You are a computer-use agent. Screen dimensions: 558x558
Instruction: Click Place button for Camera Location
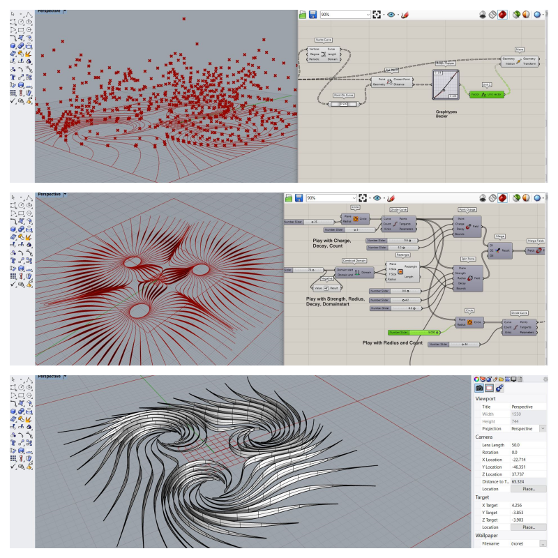point(529,489)
